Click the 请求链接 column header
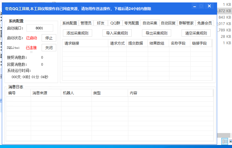Viewport: 232px width, 148px height. [85, 43]
